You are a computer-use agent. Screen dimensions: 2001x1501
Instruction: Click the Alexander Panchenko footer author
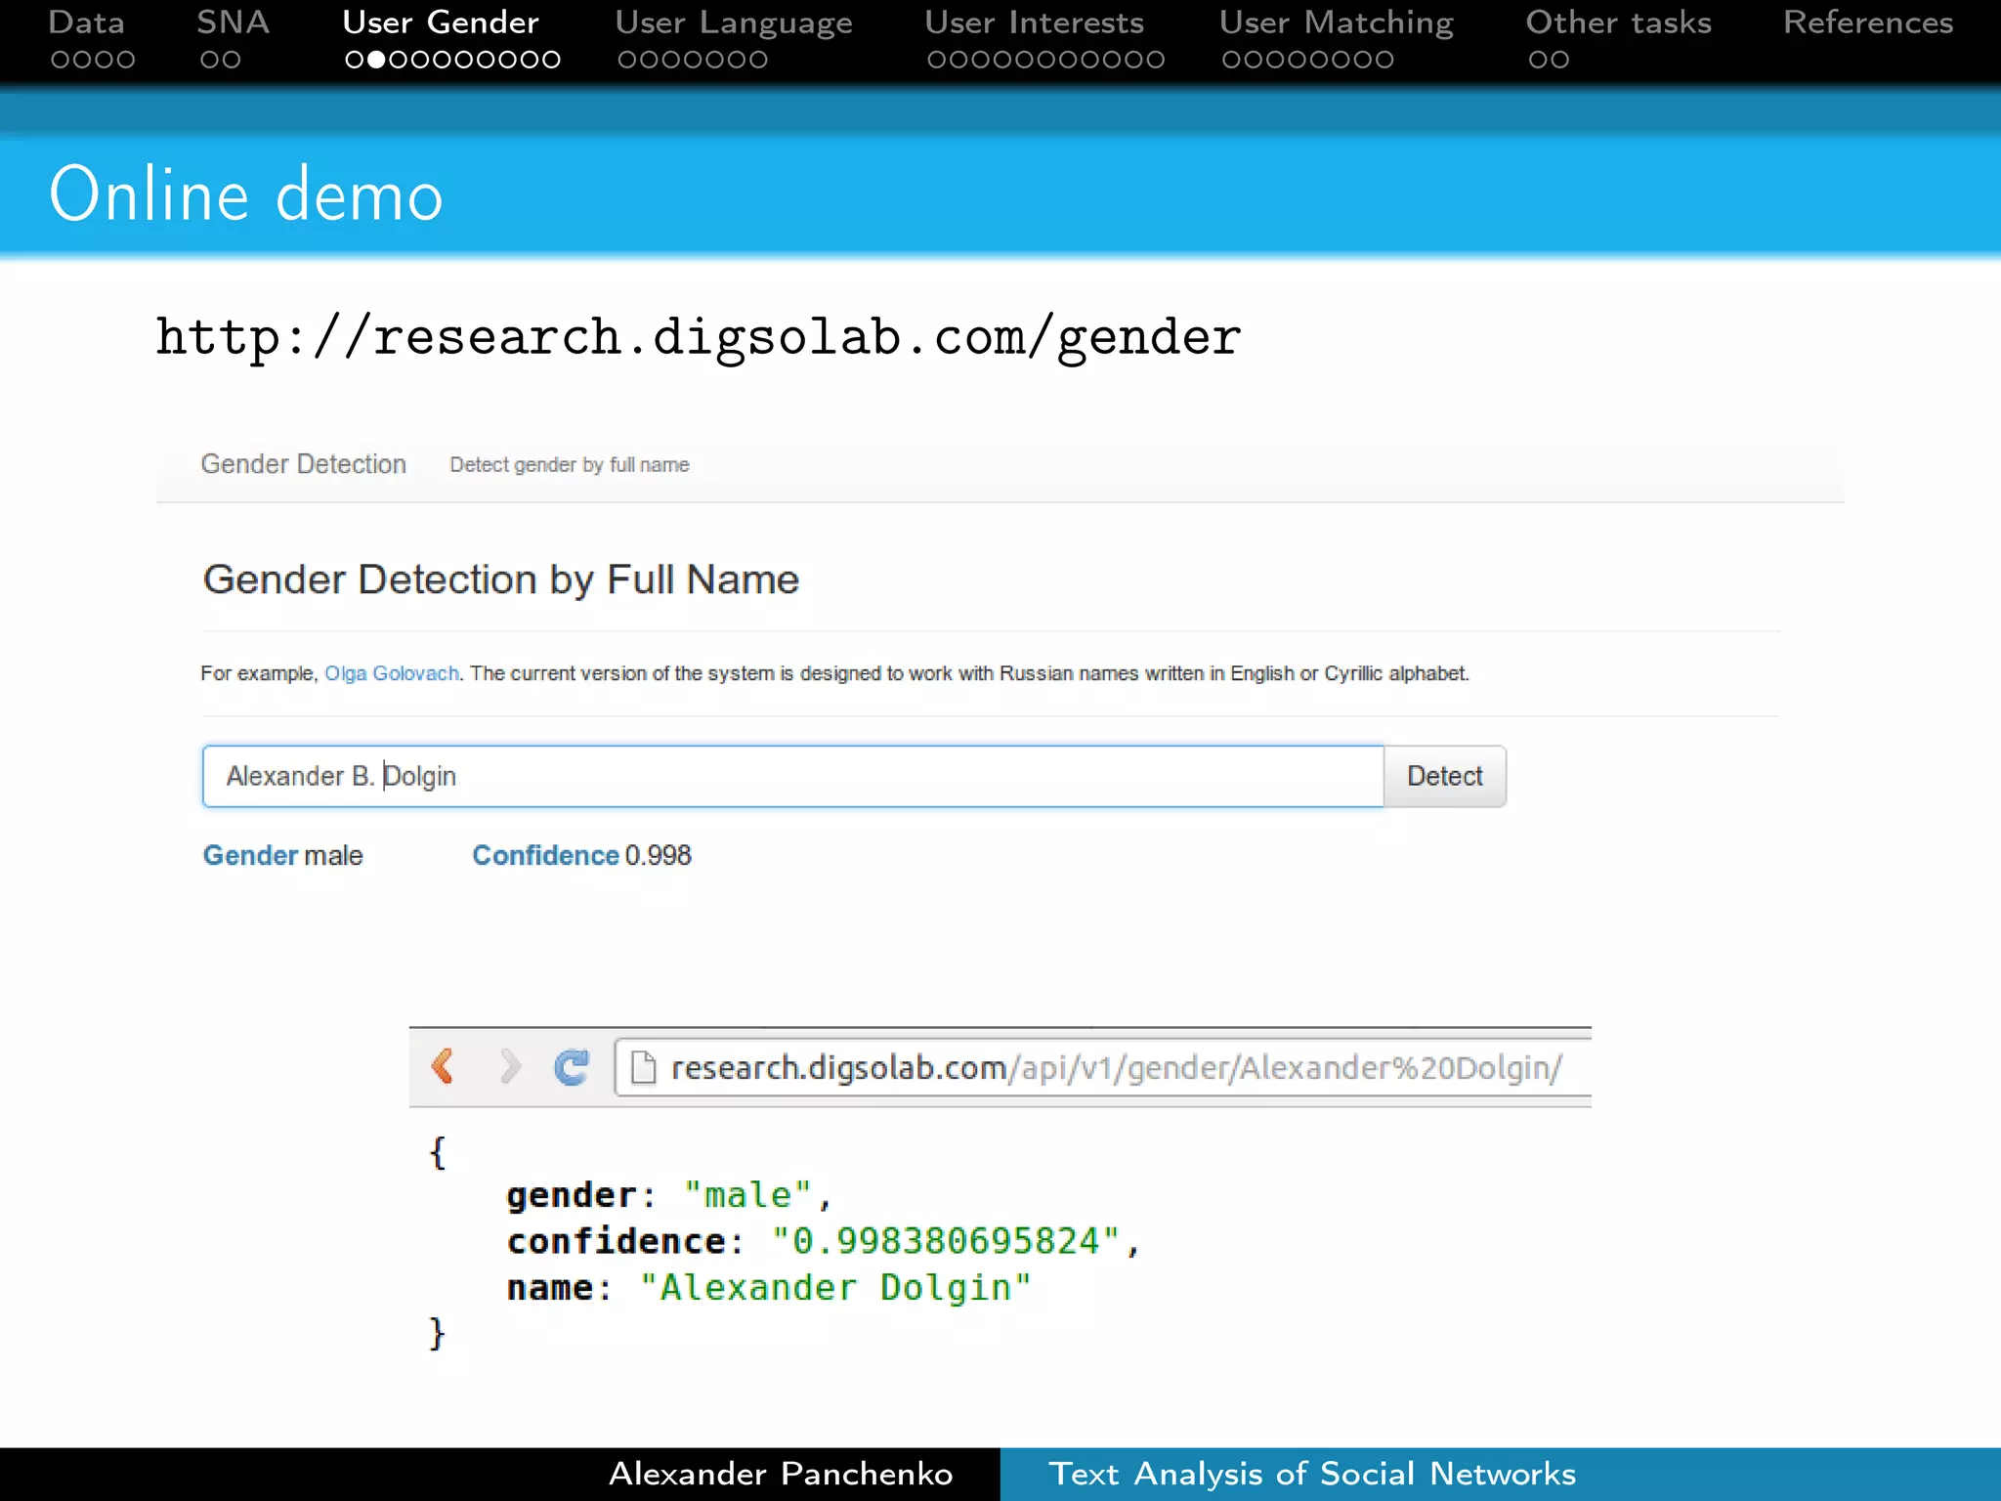click(x=781, y=1474)
